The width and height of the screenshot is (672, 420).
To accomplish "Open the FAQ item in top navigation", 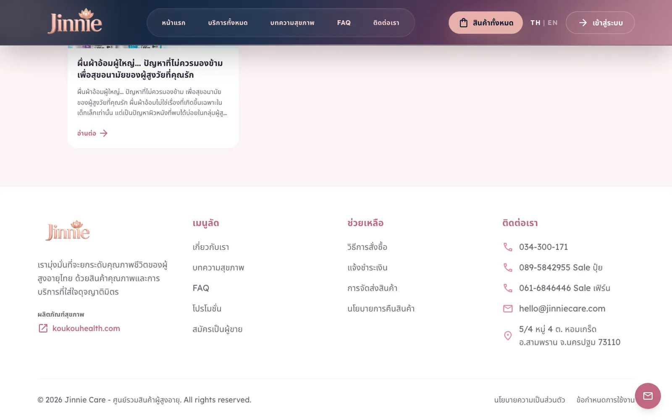I will [x=344, y=23].
